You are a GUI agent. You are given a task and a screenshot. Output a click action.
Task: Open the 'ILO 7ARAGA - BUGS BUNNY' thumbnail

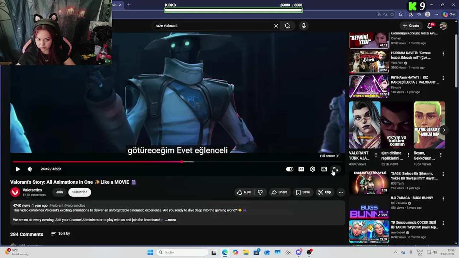369,207
